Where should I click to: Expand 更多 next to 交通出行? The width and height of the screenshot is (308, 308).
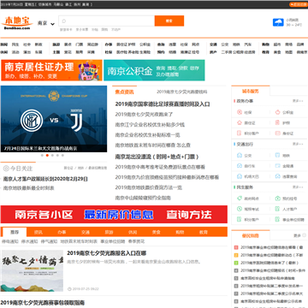coord(298,144)
